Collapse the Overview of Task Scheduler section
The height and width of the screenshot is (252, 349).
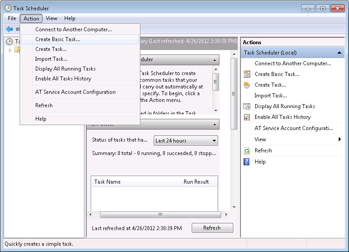coord(214,60)
